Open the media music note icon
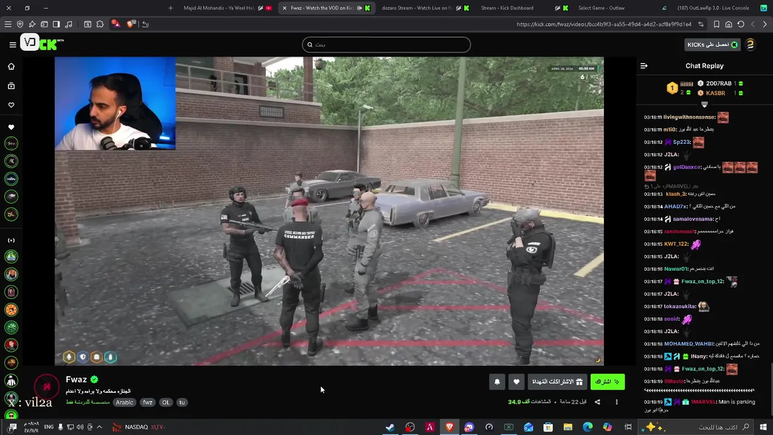 pyautogui.click(x=68, y=24)
